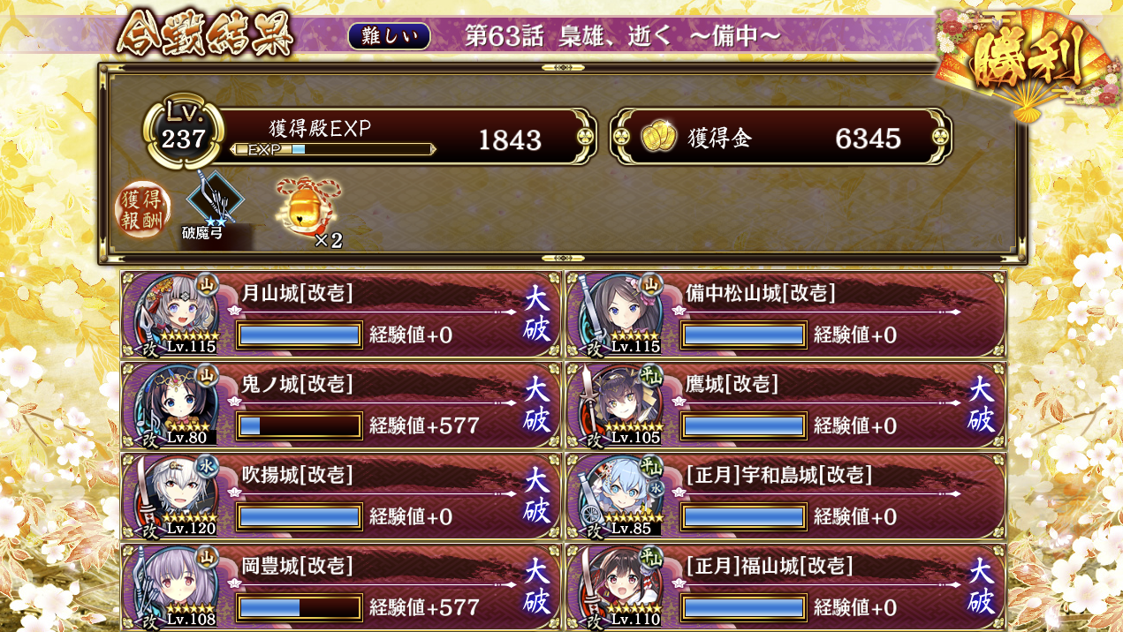Click 鬼ノ城's experience progress bar
1123x632 pixels.
tap(300, 425)
